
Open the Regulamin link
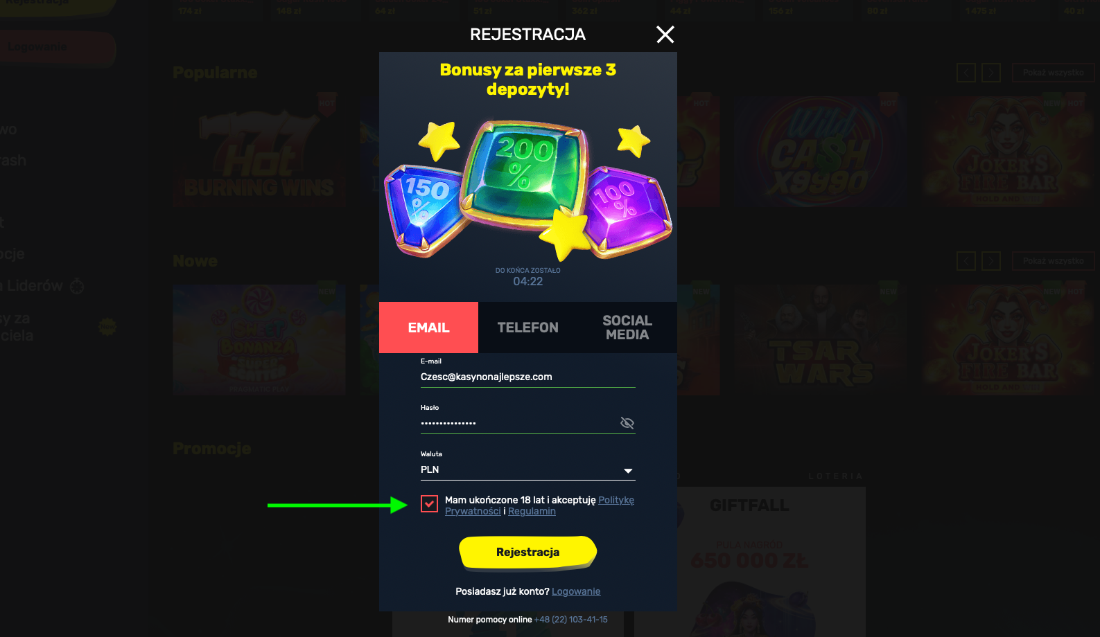(x=532, y=512)
